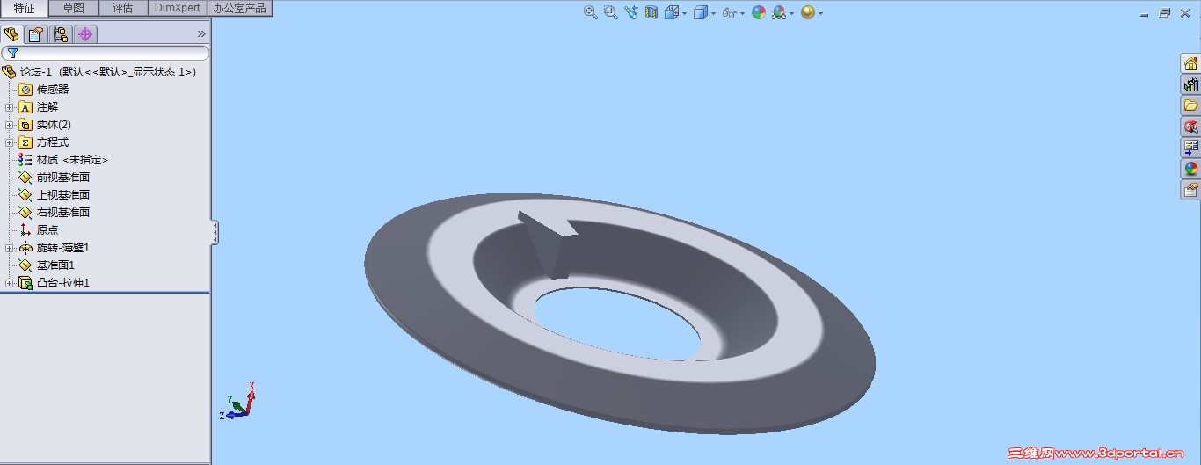Open SolidWorks Resources home icon
The width and height of the screenshot is (1201, 465).
tap(1190, 63)
